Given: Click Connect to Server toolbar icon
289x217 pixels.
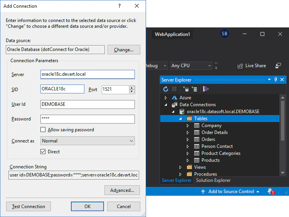Looking at the screenshot, I should point(194,89).
